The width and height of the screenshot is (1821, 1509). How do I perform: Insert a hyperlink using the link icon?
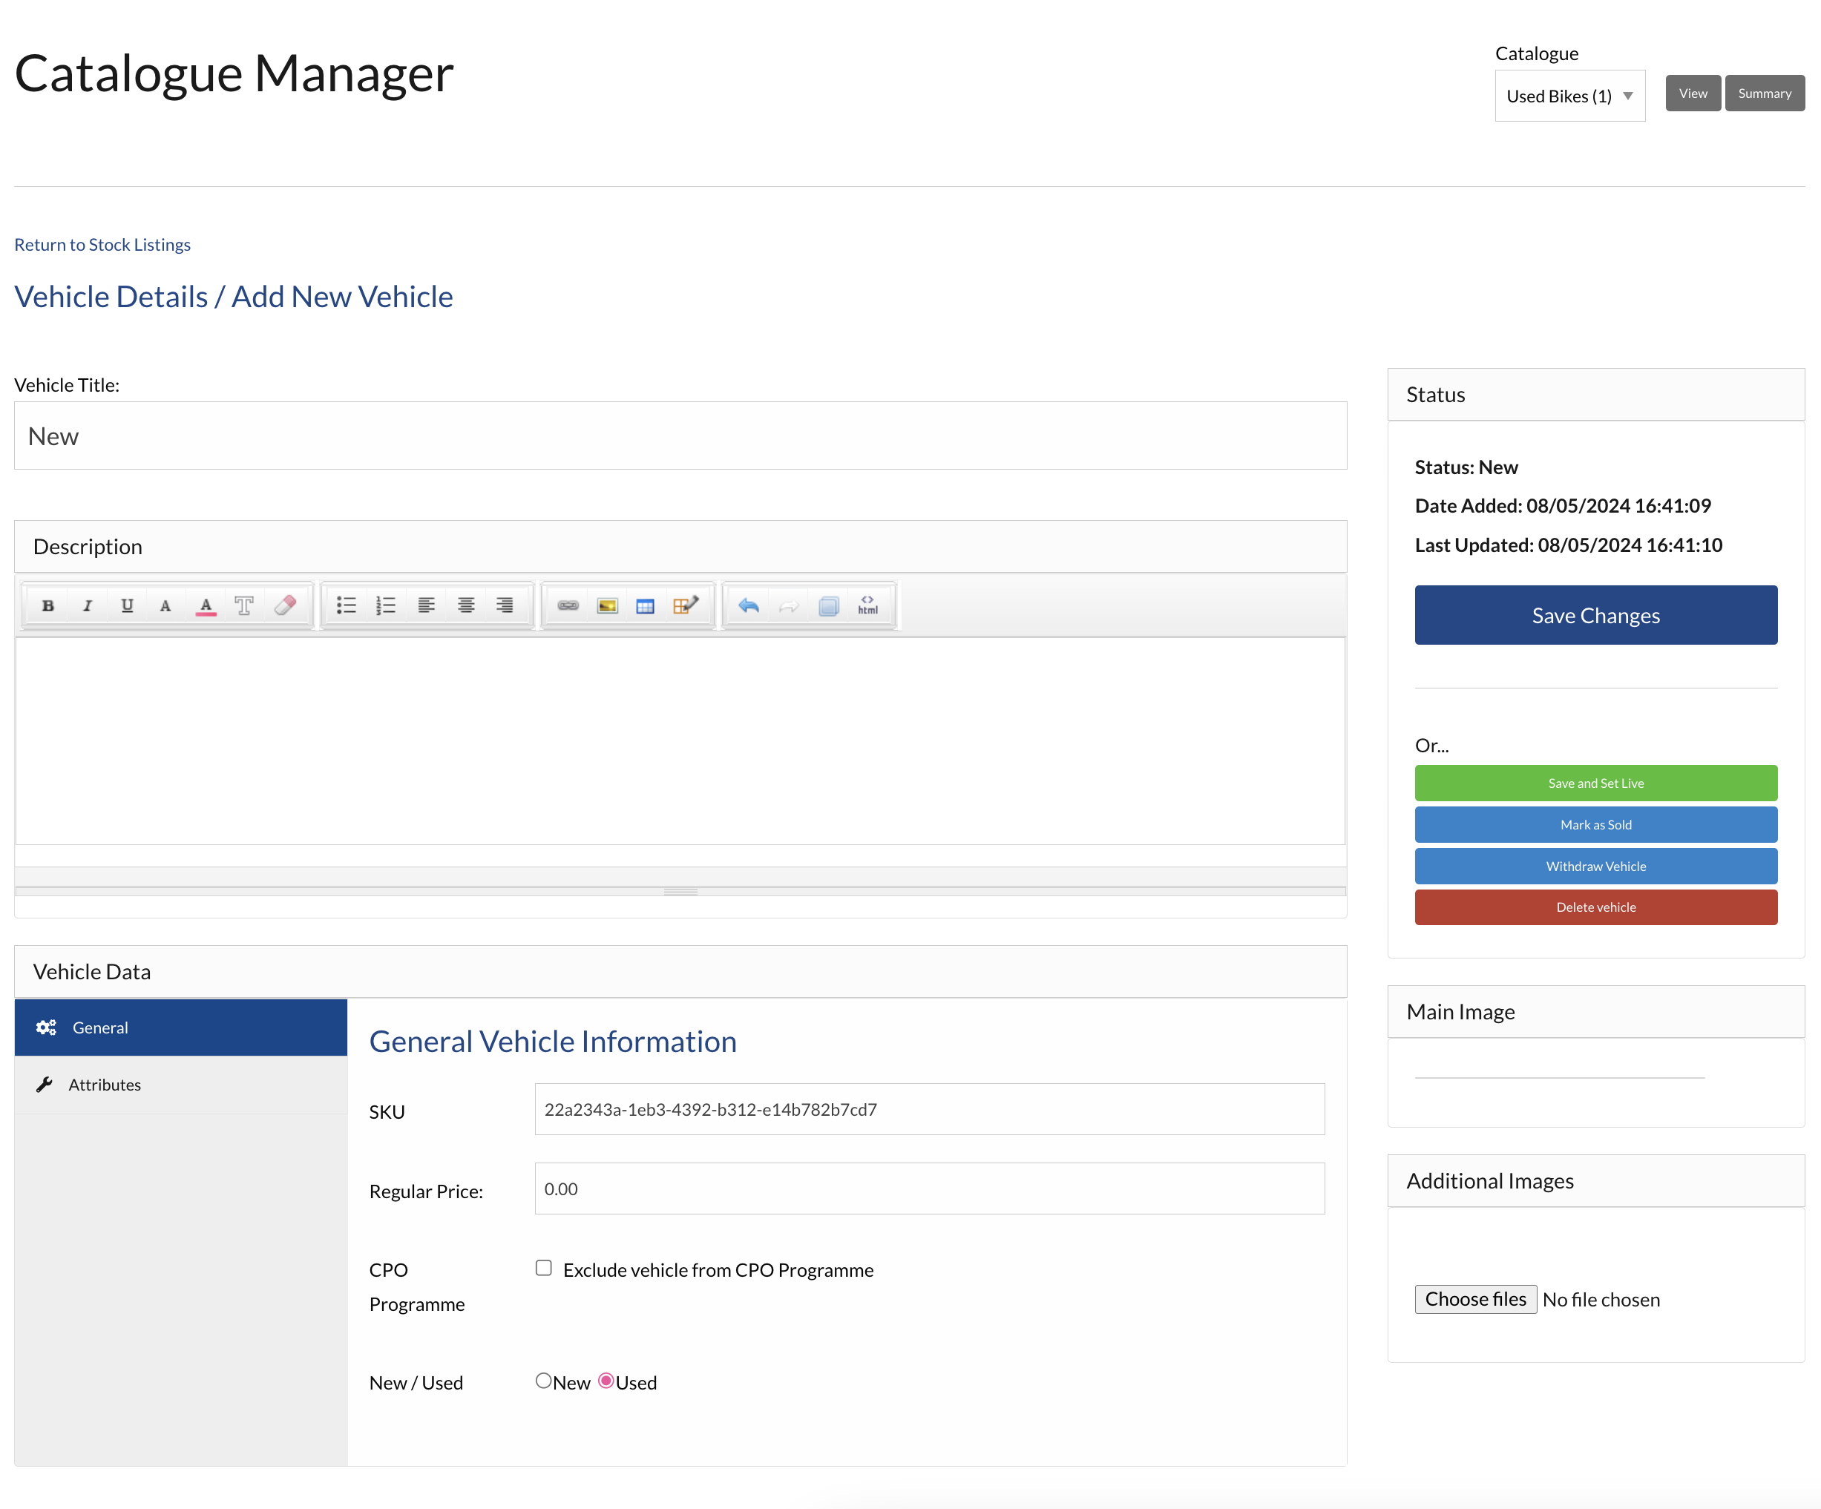tap(568, 606)
